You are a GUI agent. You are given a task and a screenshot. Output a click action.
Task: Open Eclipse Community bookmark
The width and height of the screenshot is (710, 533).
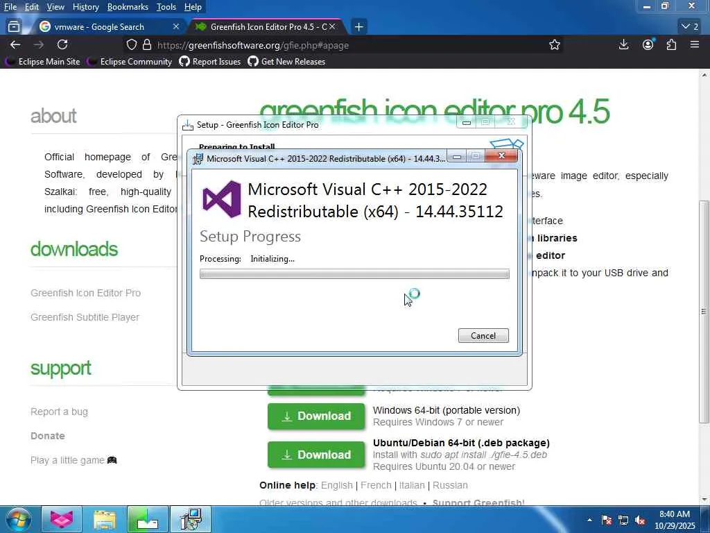130,62
